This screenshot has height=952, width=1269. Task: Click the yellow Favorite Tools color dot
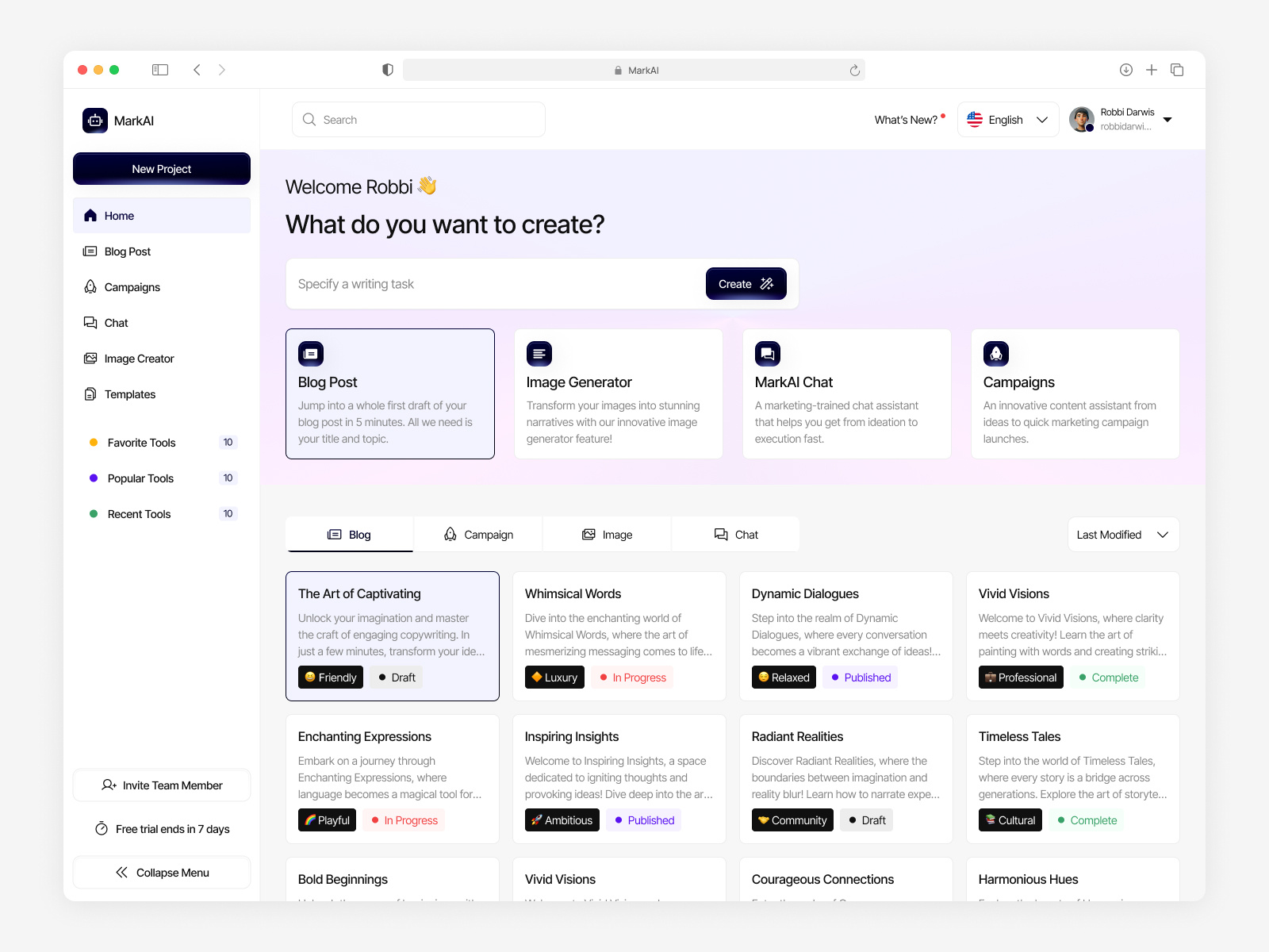(x=93, y=442)
